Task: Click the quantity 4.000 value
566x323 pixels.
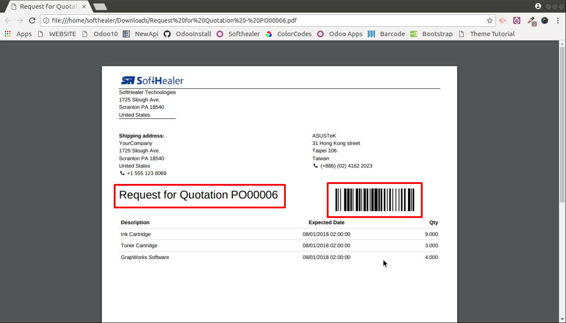Action: pyautogui.click(x=431, y=257)
